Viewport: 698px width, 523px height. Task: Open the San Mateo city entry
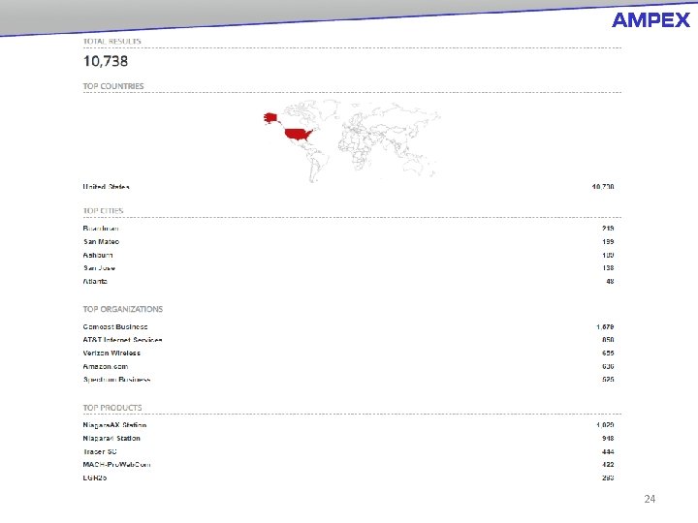(x=101, y=241)
